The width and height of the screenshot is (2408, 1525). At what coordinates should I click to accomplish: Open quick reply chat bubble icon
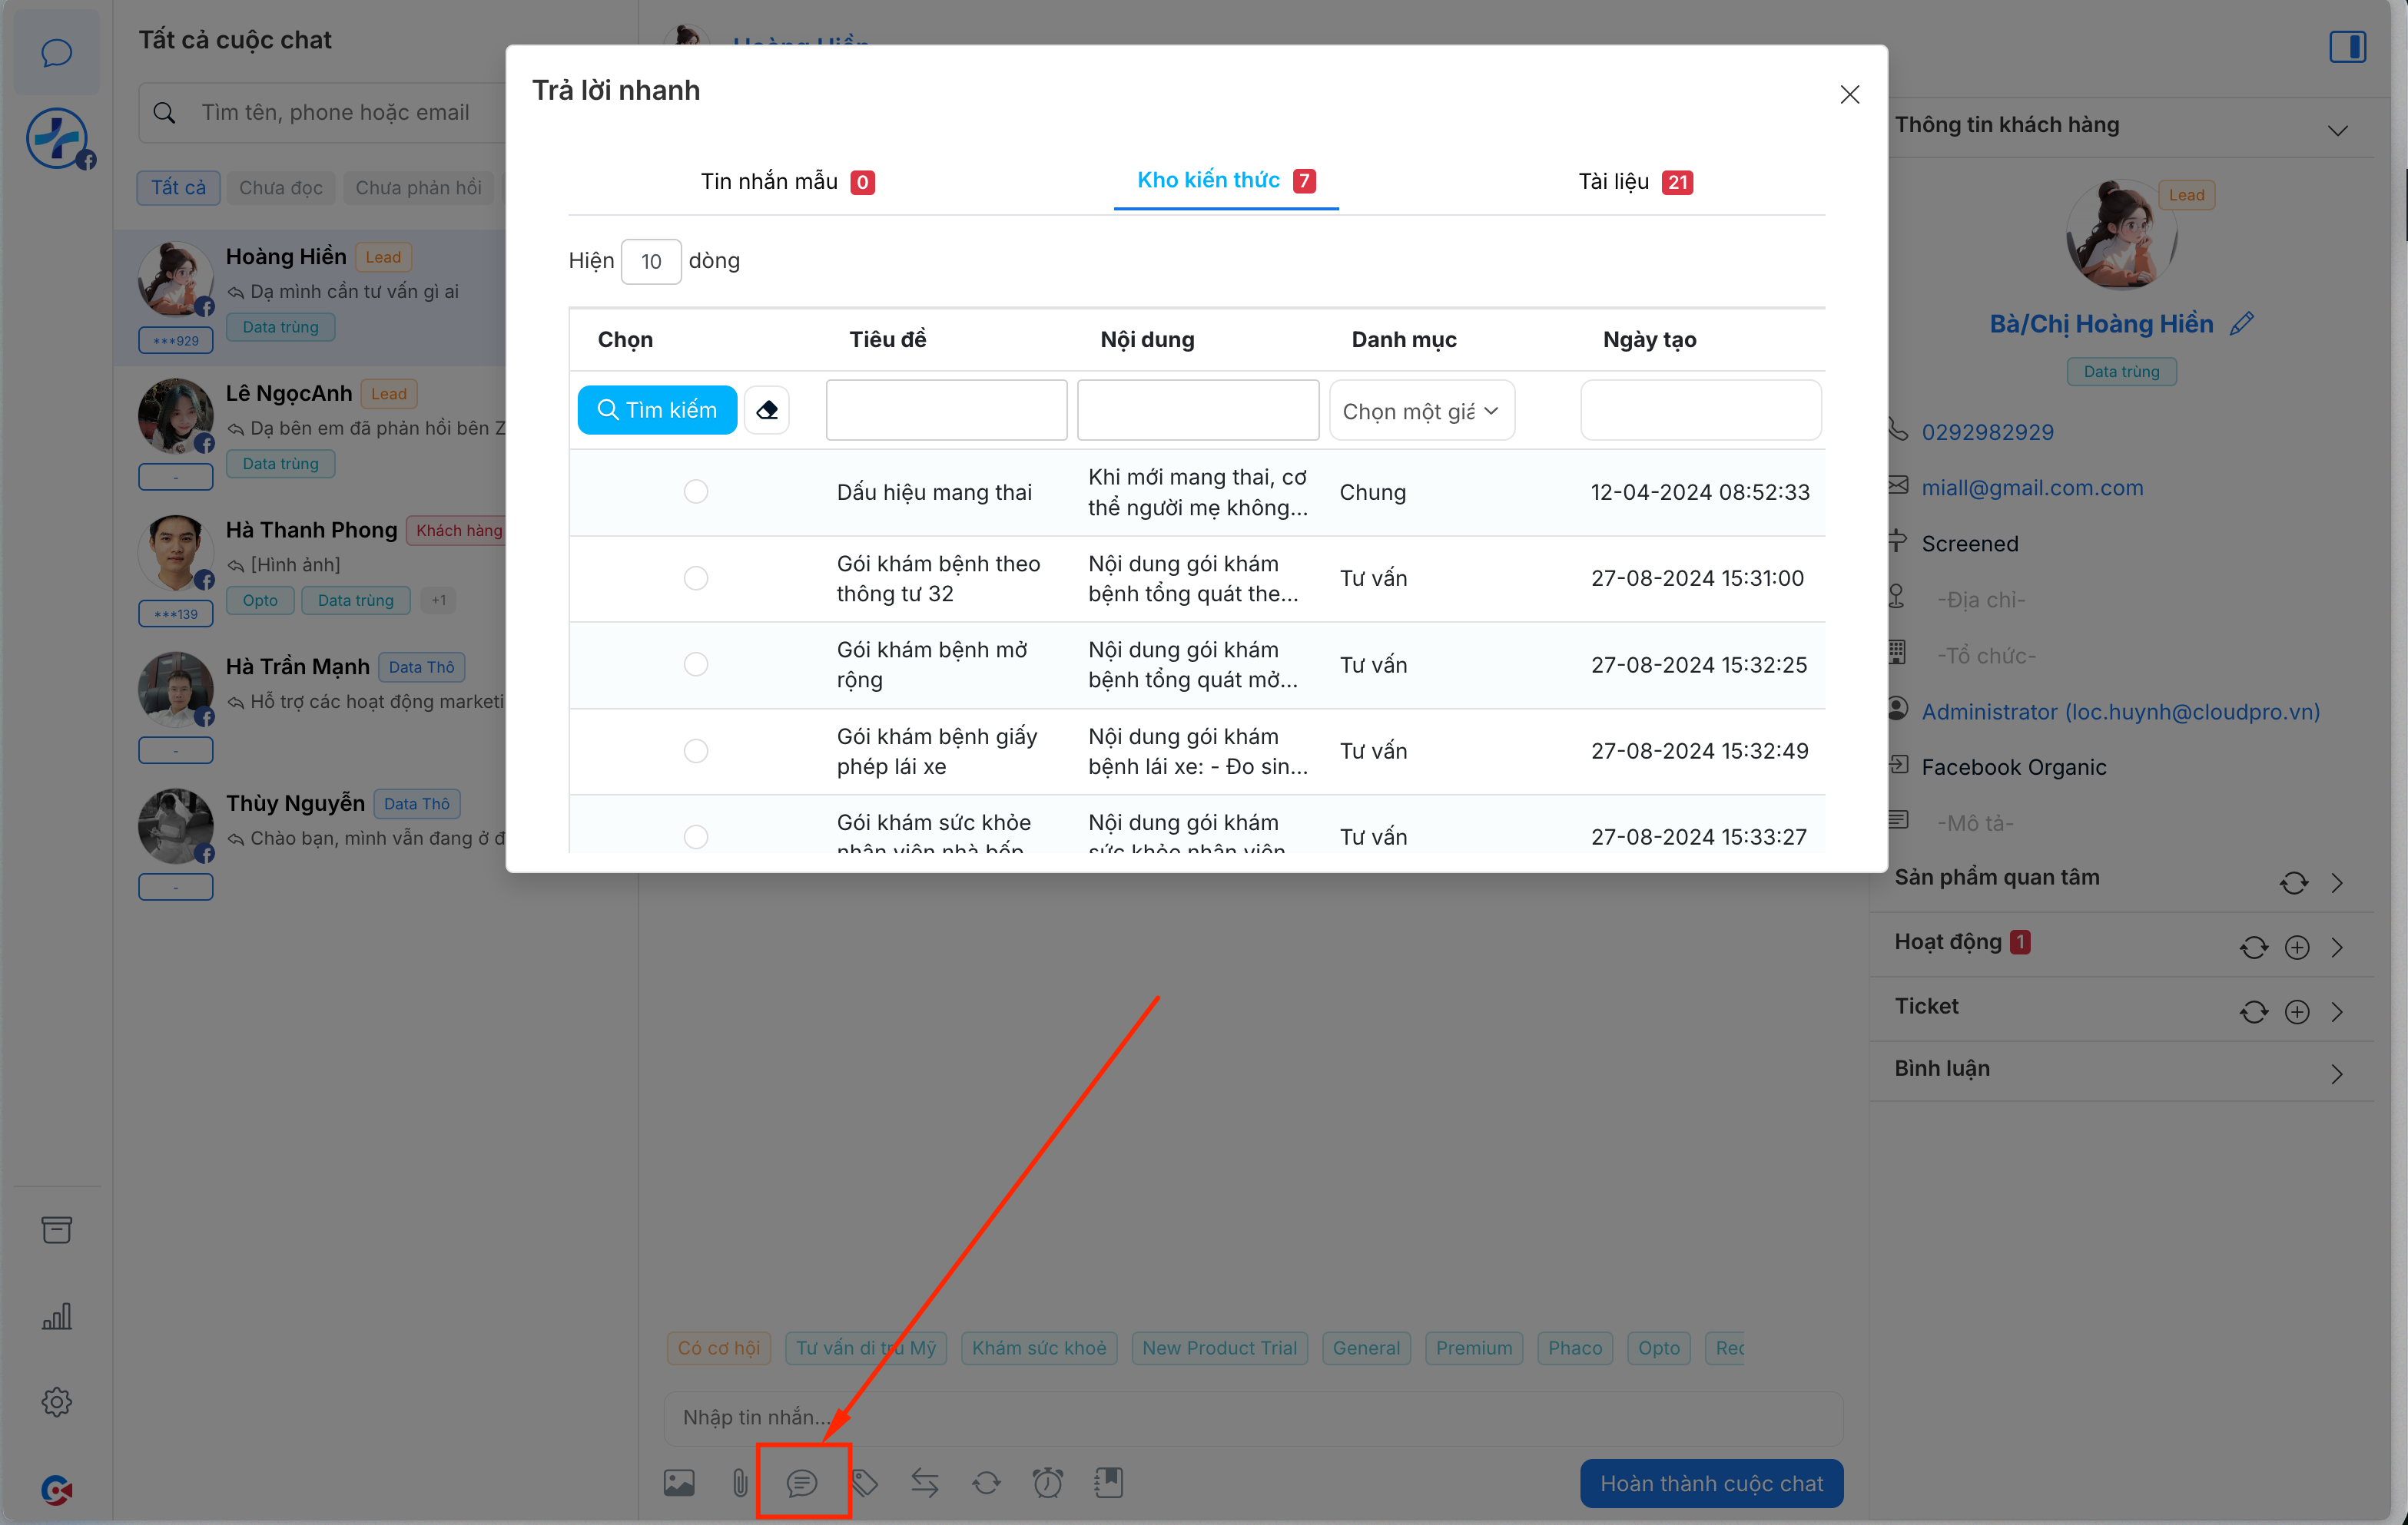(x=802, y=1483)
